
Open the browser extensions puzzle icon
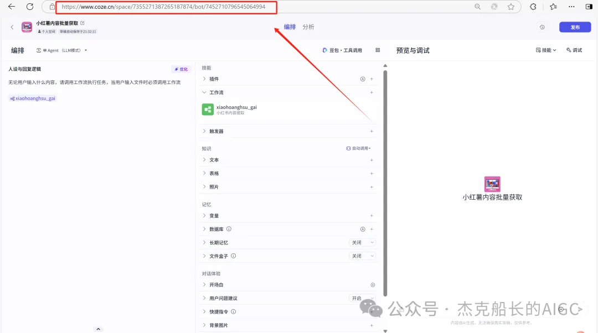533,7
